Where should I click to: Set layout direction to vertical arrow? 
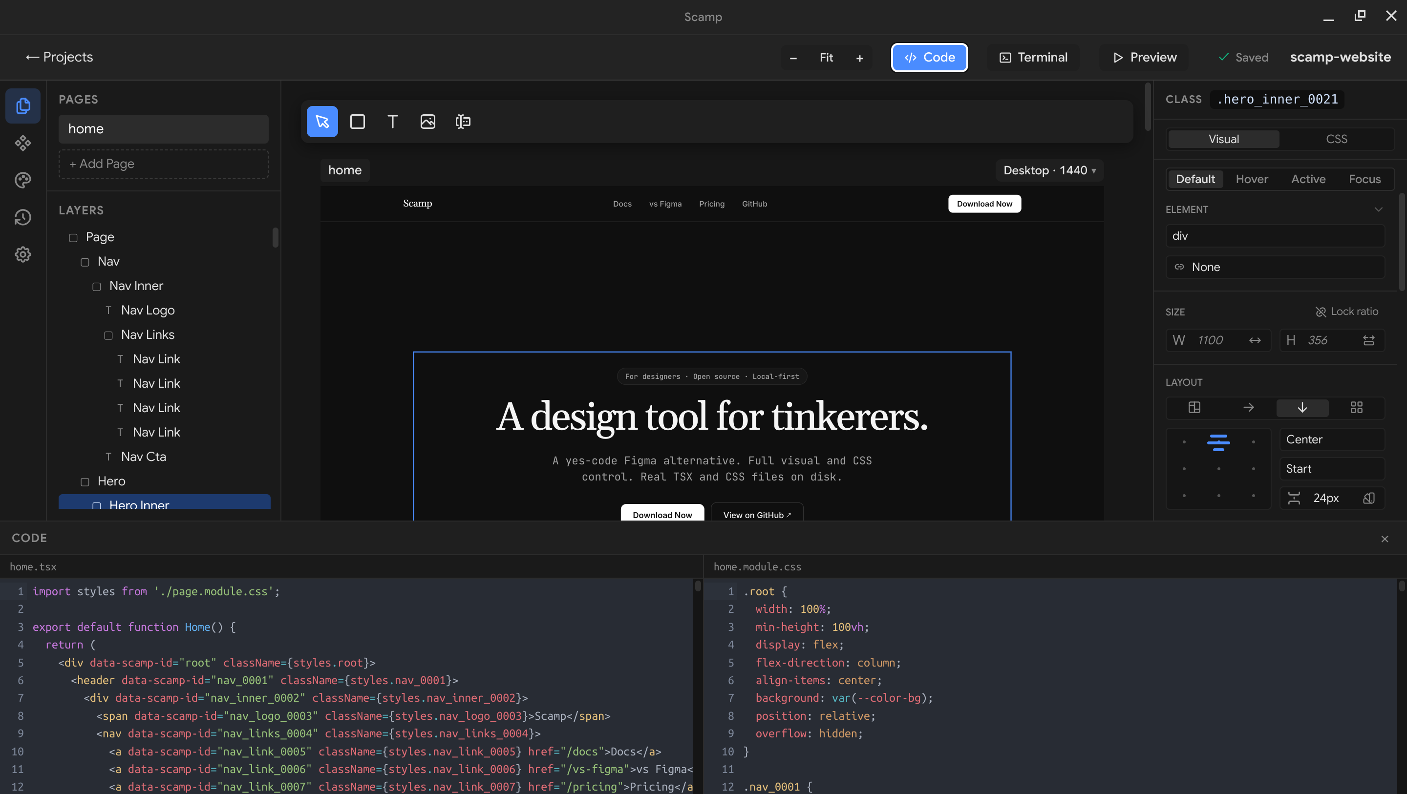(x=1302, y=407)
